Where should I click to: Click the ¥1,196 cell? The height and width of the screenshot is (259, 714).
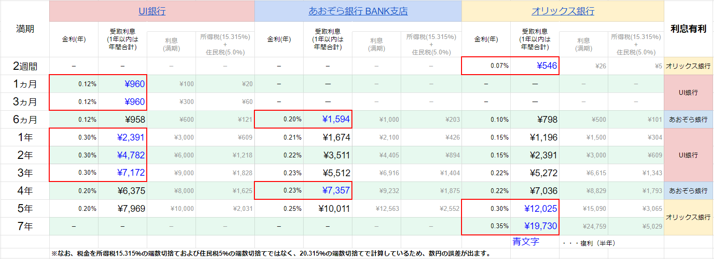(534, 137)
